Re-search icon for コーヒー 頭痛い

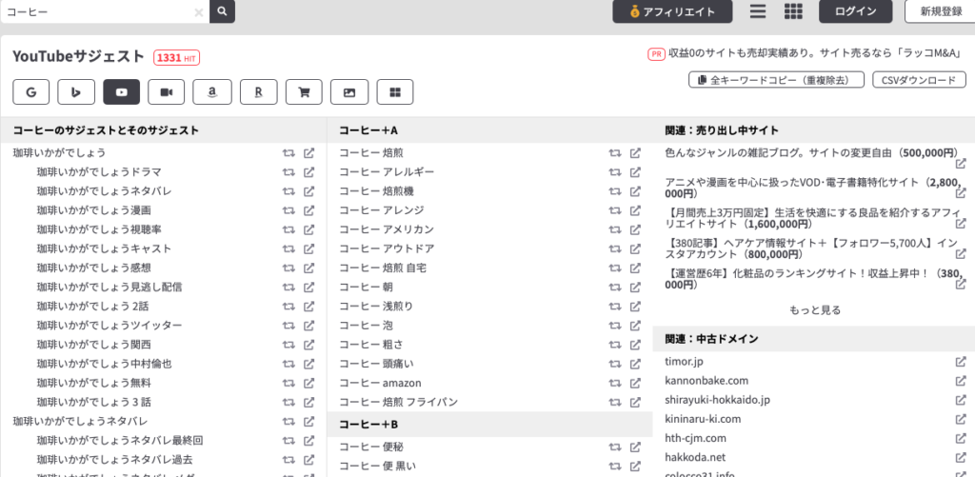tap(615, 364)
